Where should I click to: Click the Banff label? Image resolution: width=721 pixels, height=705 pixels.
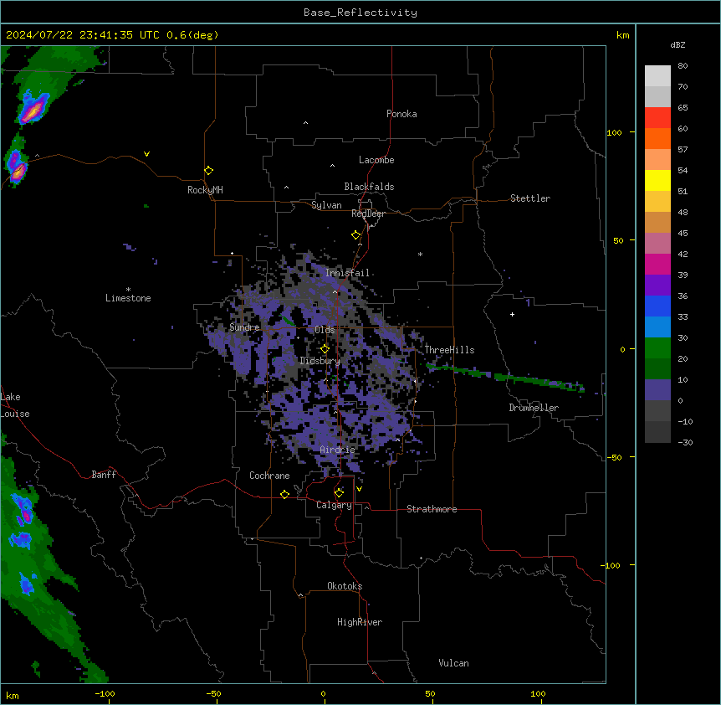104,475
